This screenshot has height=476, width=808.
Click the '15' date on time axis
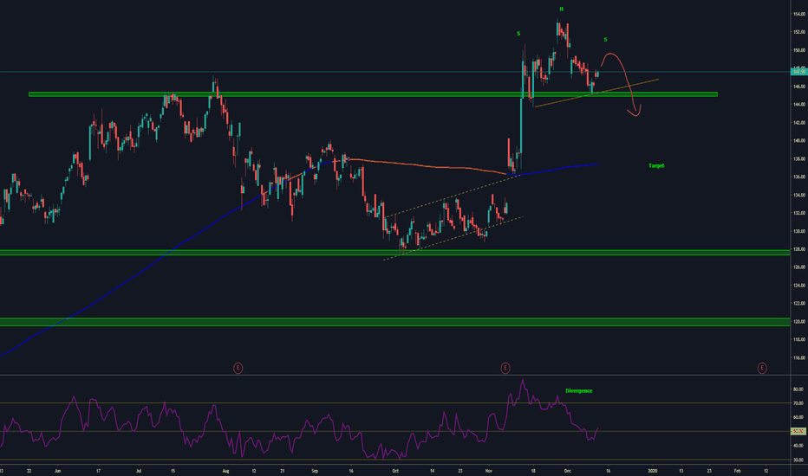click(x=173, y=471)
